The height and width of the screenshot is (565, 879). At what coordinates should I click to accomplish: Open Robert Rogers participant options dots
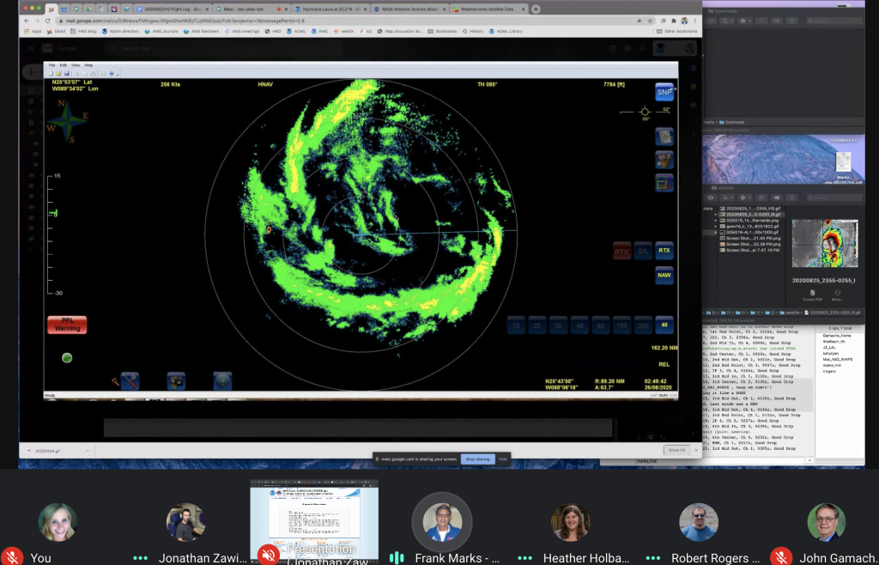pos(653,558)
